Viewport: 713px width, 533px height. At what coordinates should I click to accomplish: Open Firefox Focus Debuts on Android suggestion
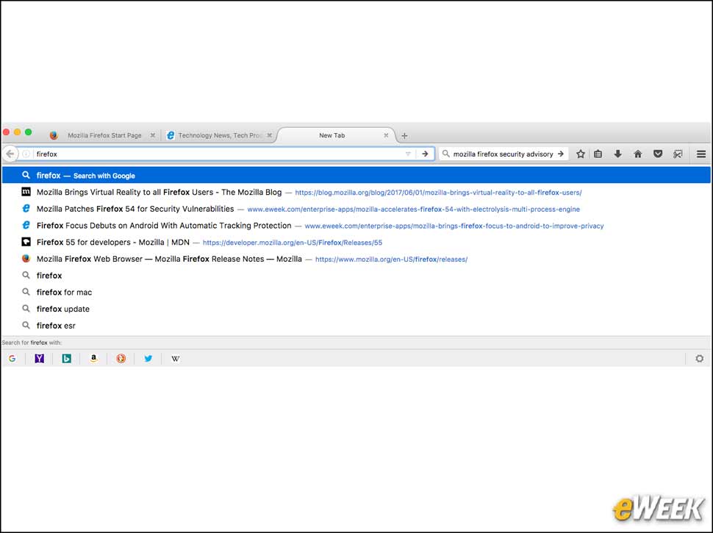356,226
